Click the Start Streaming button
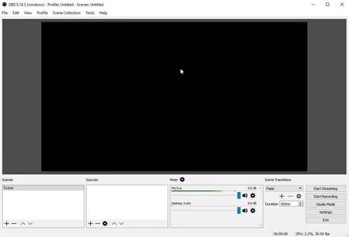 (x=325, y=189)
